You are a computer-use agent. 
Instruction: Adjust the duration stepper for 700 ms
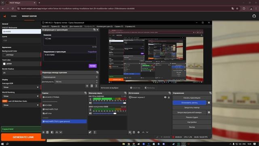coord(97,82)
